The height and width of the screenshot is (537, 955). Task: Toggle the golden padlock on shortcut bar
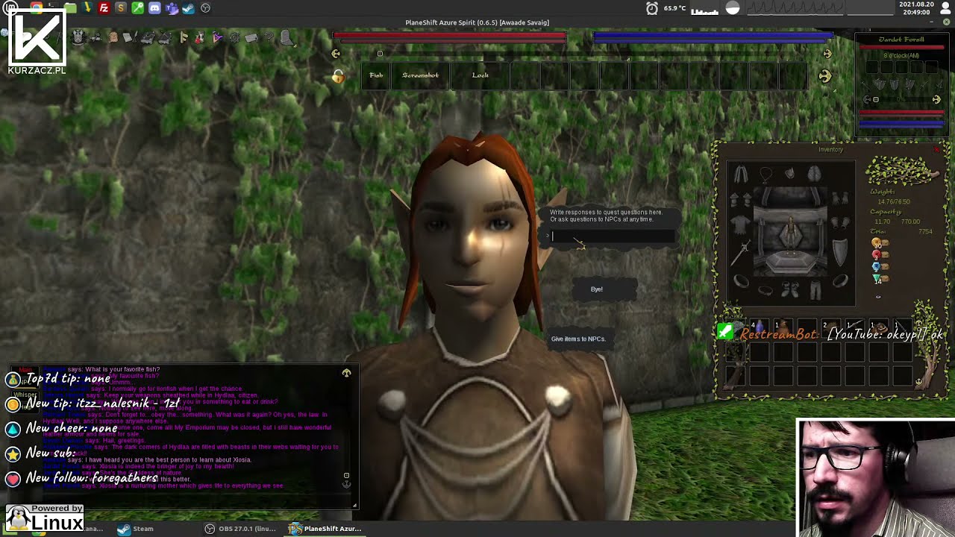click(x=338, y=76)
